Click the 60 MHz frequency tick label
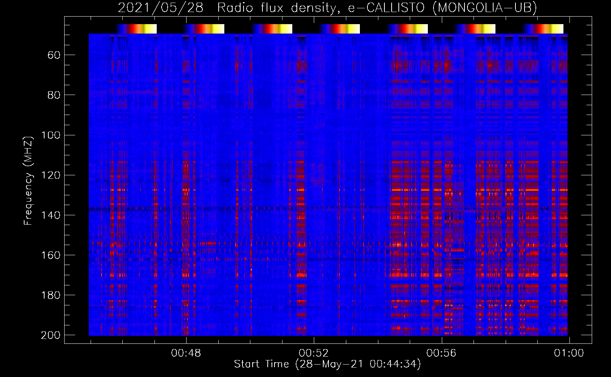This screenshot has height=377, width=611. pyautogui.click(x=54, y=55)
